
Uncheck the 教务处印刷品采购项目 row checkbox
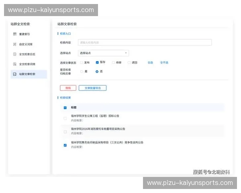pyautogui.click(x=65, y=145)
